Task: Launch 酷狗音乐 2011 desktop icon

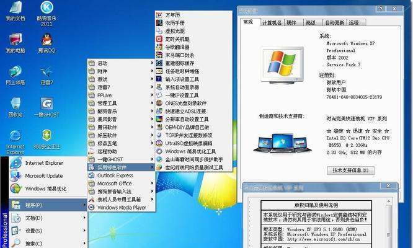Action: 47,13
